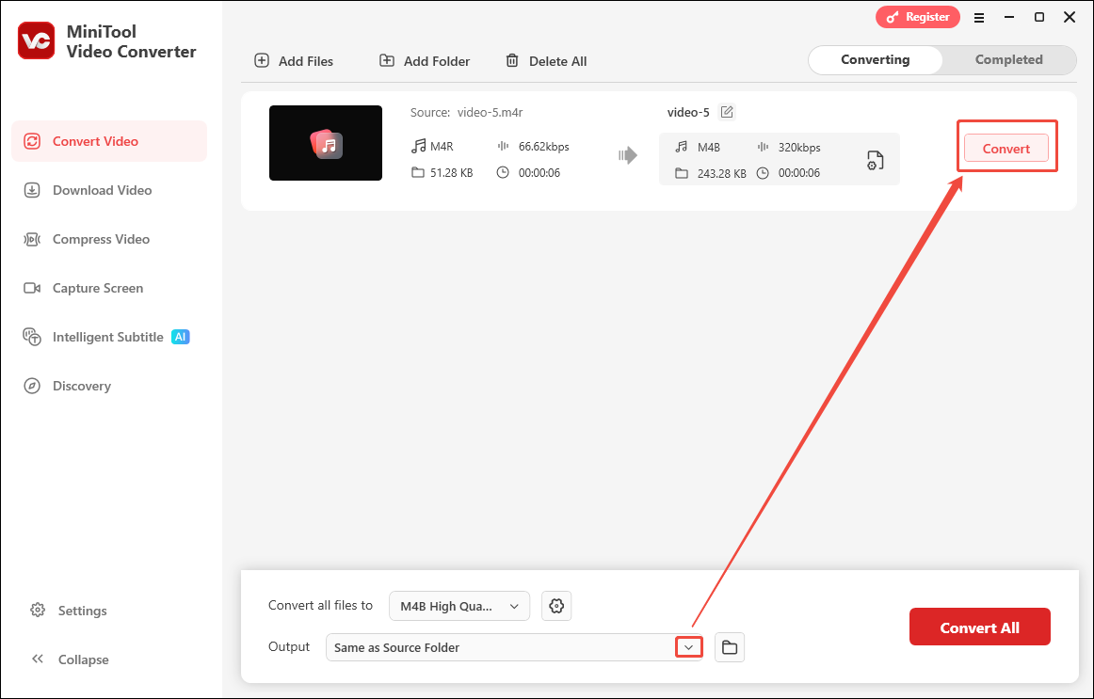This screenshot has height=699, width=1094.
Task: Open the Capture Screen tool
Action: point(99,288)
